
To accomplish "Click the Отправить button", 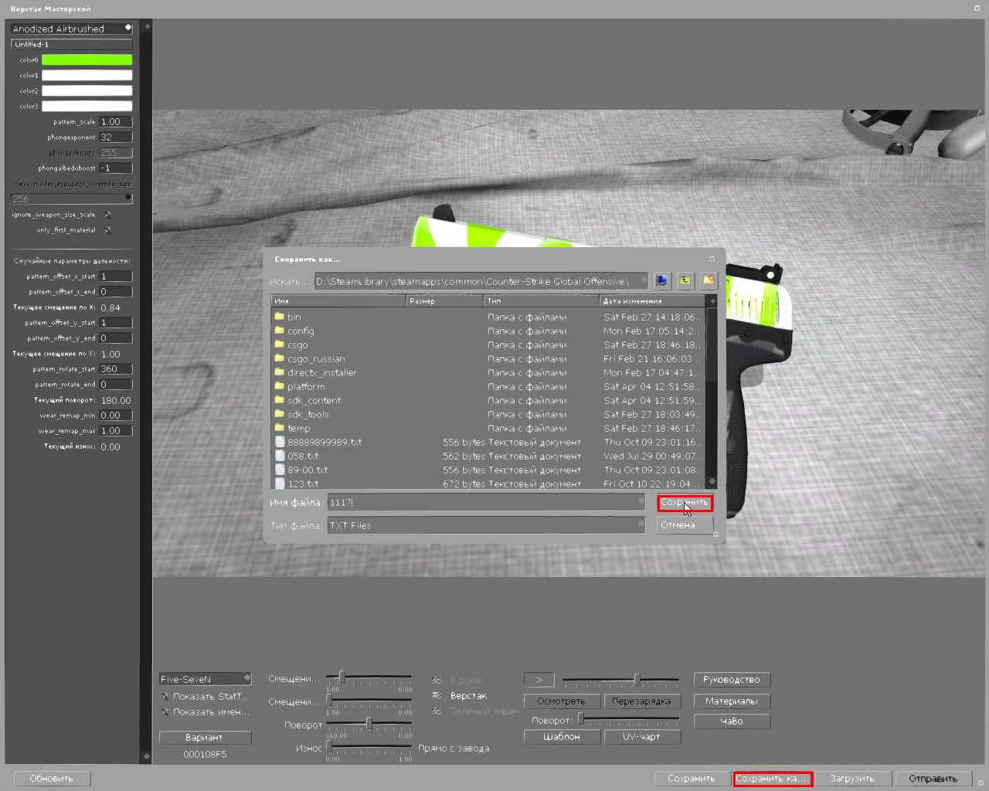I will 933,778.
